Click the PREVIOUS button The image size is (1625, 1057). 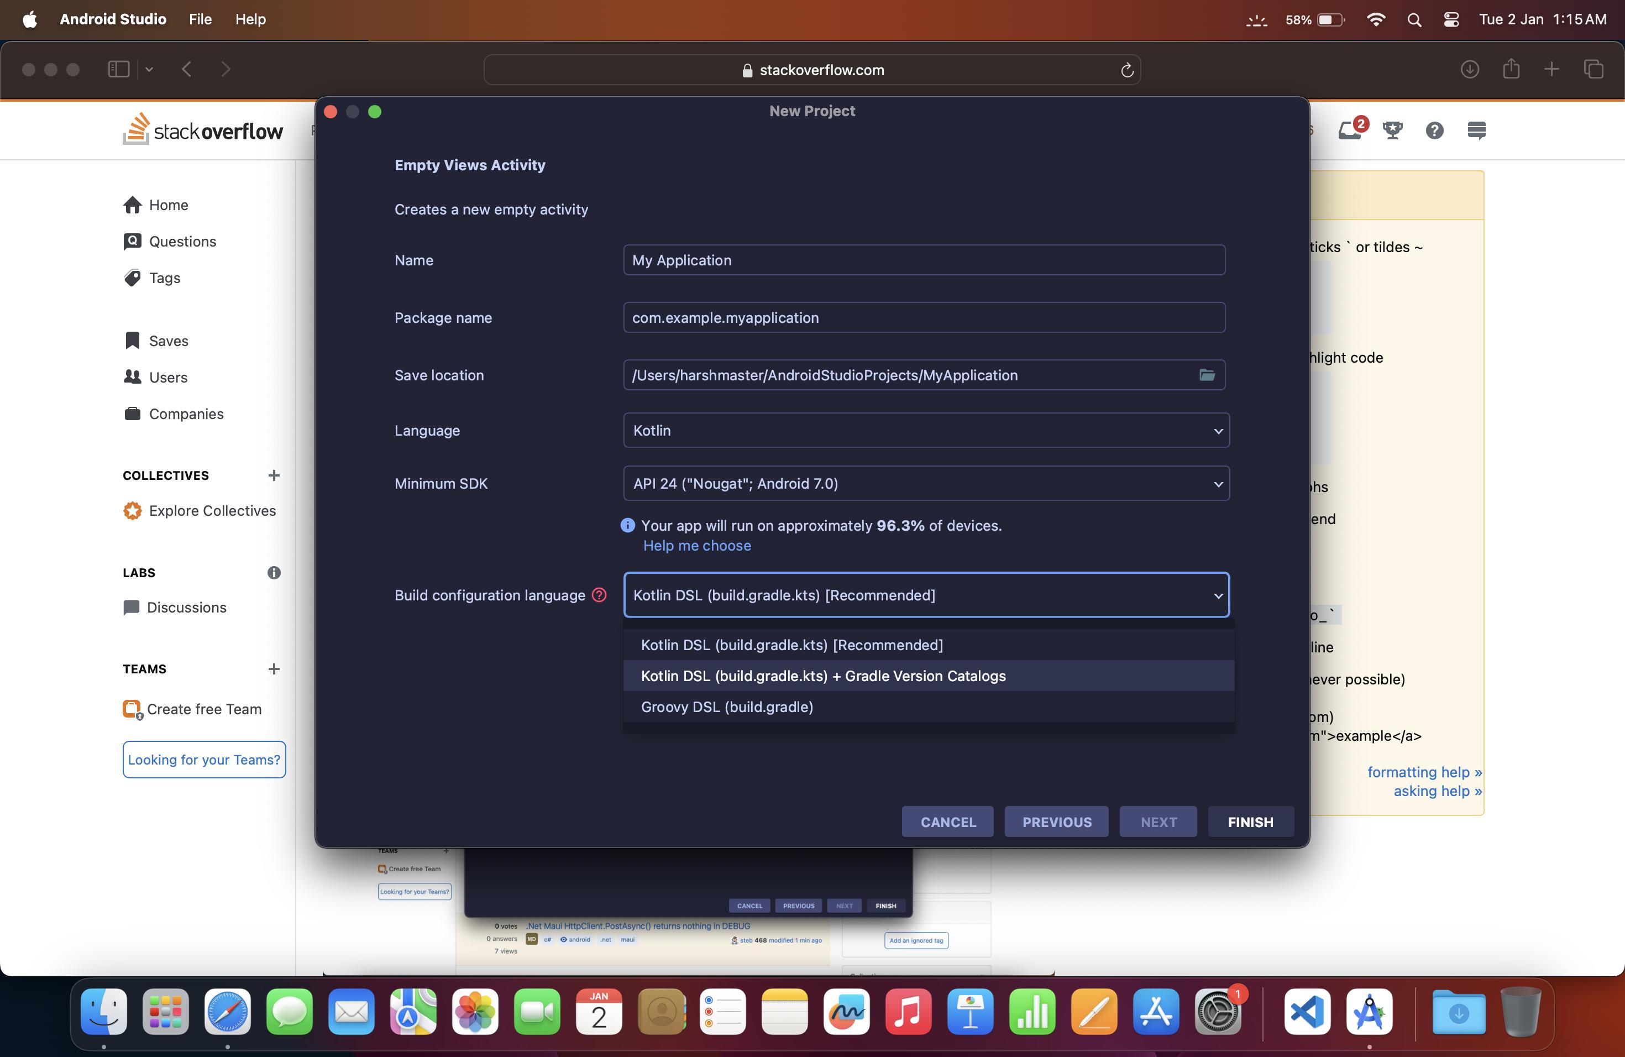1056,822
